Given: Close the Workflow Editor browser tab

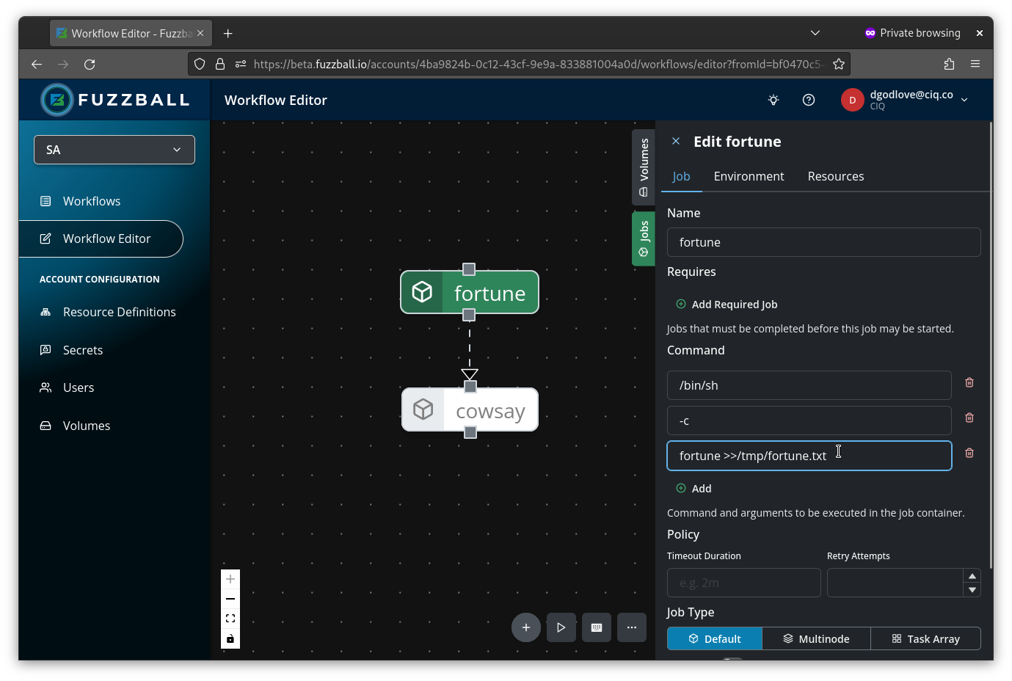Looking at the screenshot, I should (x=200, y=33).
